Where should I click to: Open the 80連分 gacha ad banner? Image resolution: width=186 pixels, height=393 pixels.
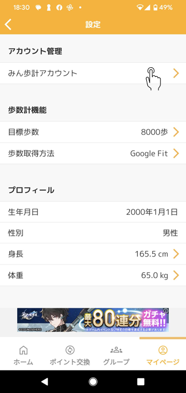(93, 320)
